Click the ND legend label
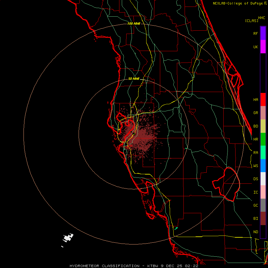268x268 pixels. coord(255,232)
